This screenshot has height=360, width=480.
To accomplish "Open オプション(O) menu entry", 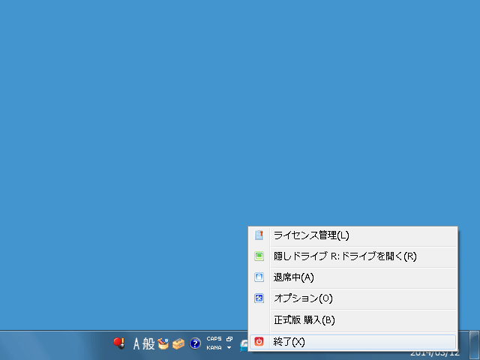I will [x=352, y=298].
